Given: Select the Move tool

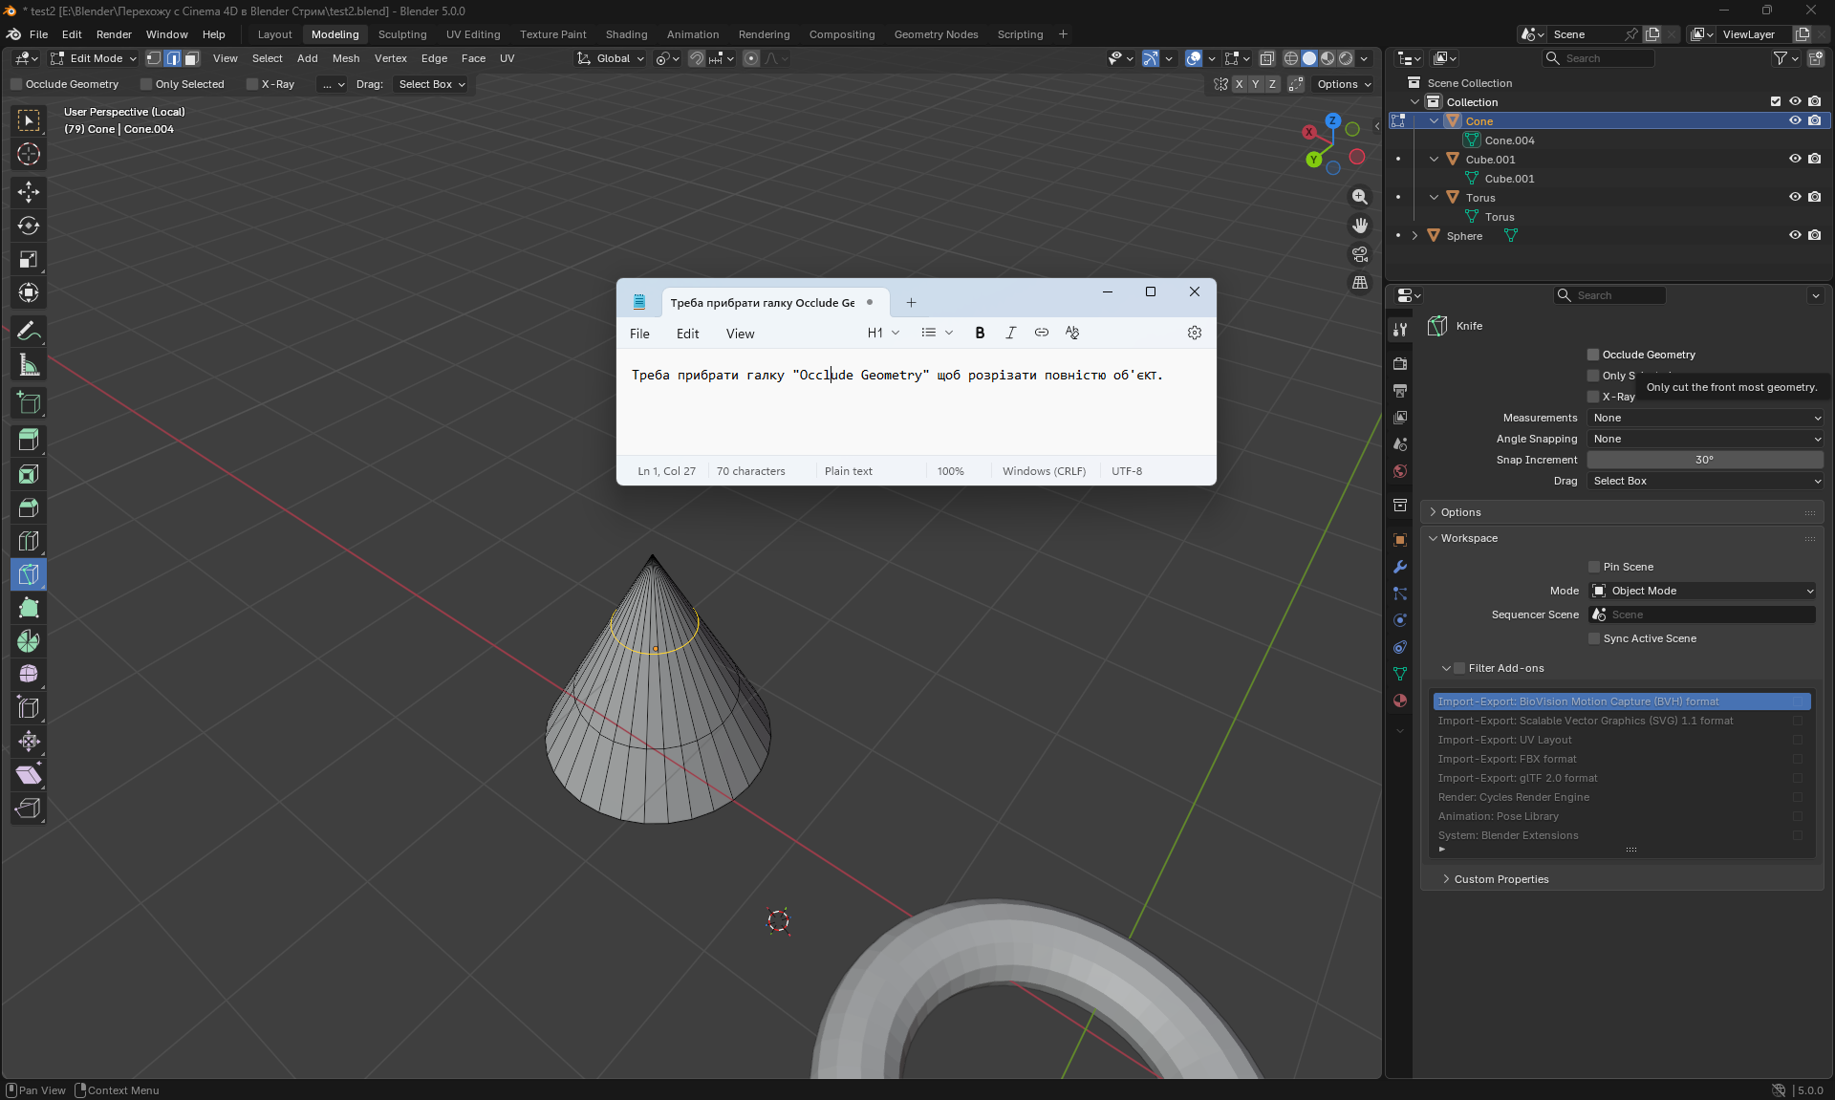Looking at the screenshot, I should tap(29, 192).
